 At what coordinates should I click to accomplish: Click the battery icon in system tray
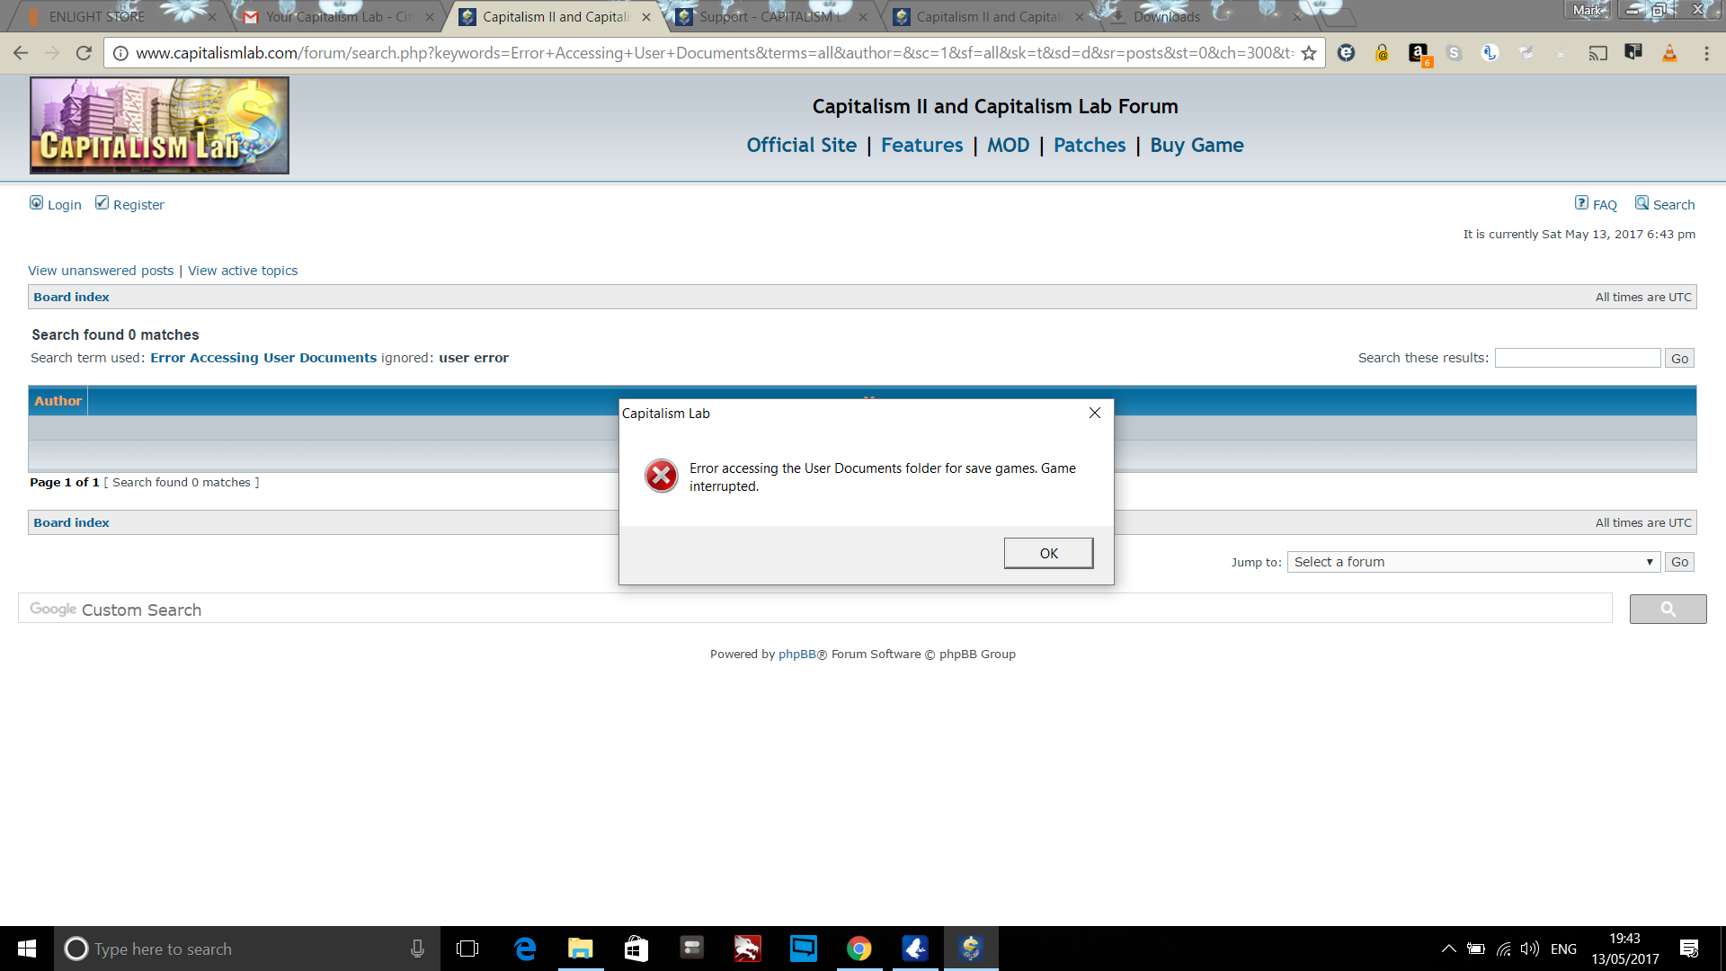[x=1476, y=949]
